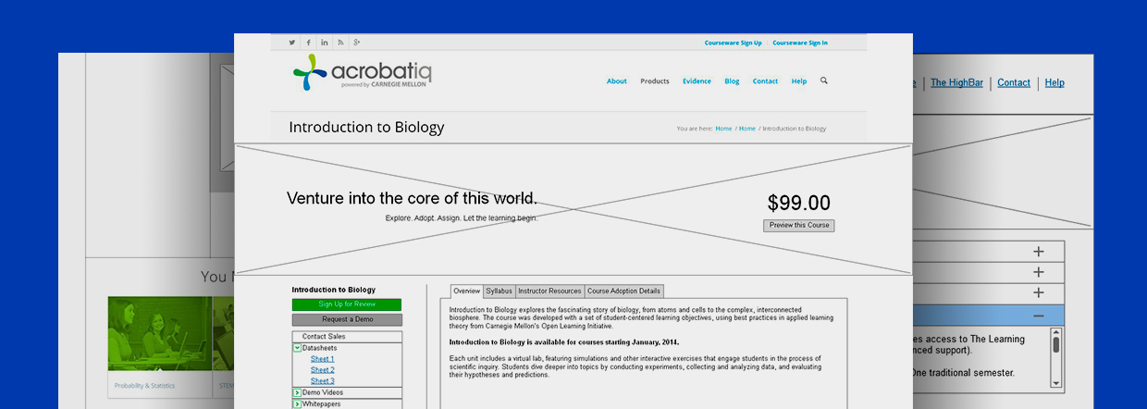1147x409 pixels.
Task: Open the Facebook social icon
Action: pyautogui.click(x=309, y=43)
